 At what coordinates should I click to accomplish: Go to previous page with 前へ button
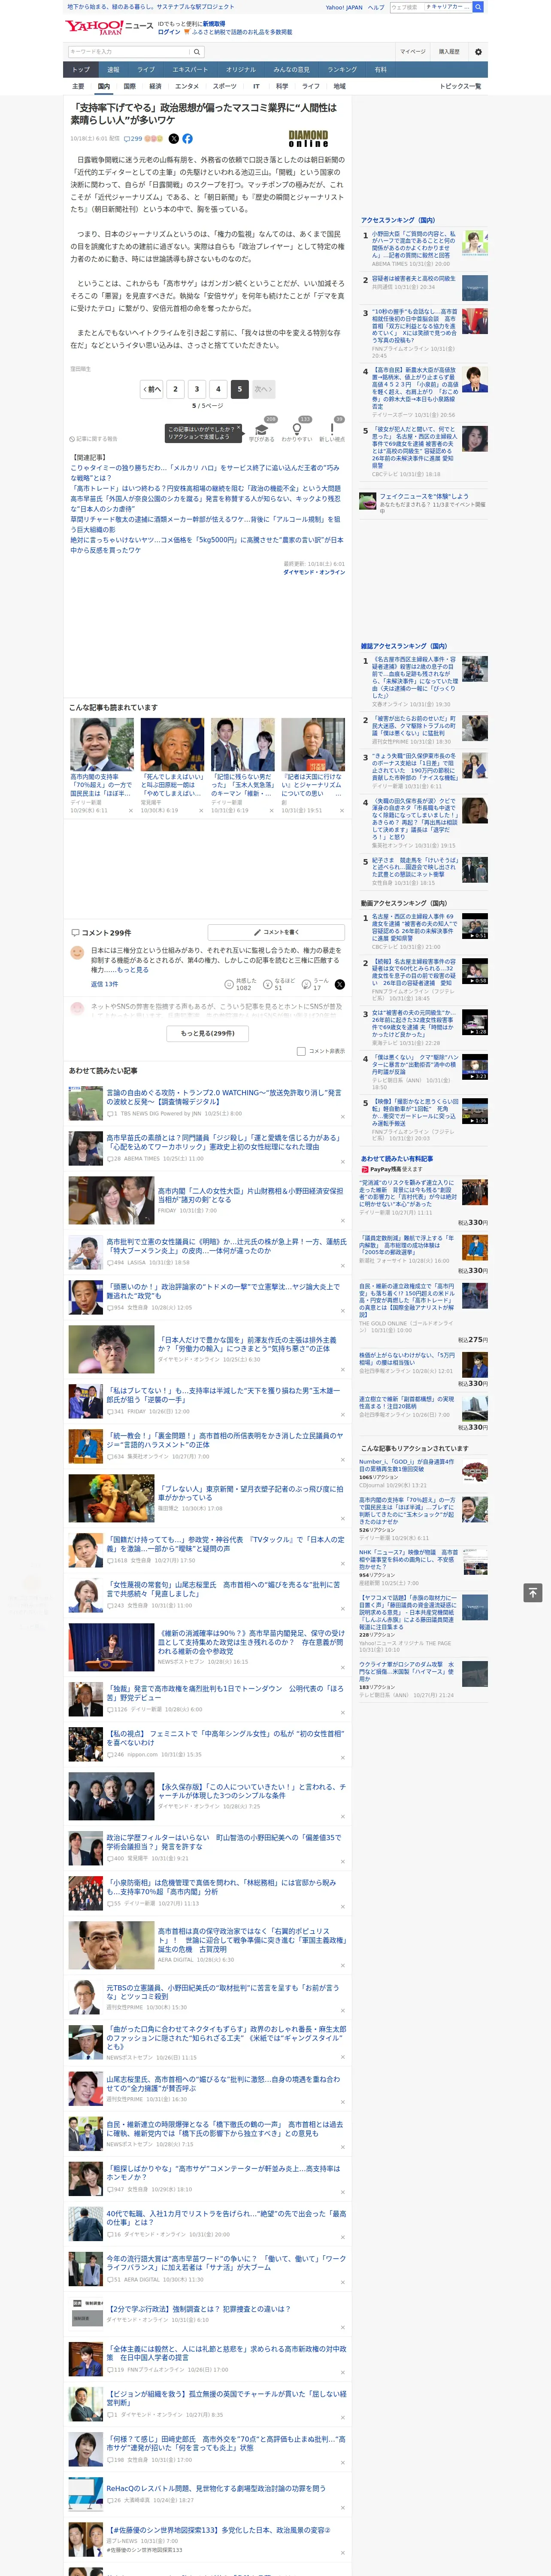152,389
